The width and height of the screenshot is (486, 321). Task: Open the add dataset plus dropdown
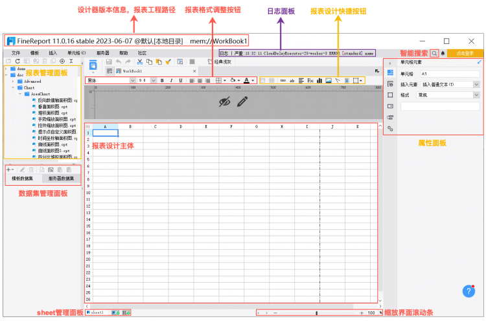point(10,170)
